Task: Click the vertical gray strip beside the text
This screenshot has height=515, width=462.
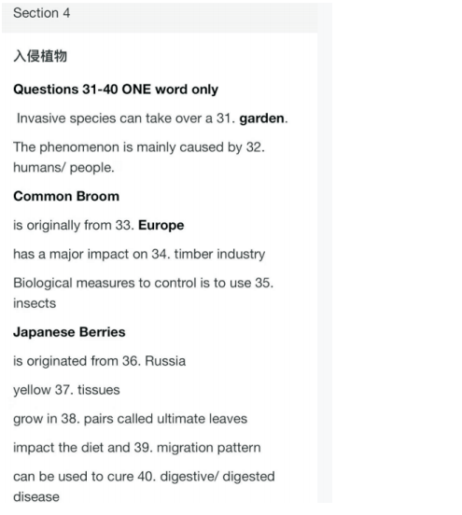Action: 325,253
